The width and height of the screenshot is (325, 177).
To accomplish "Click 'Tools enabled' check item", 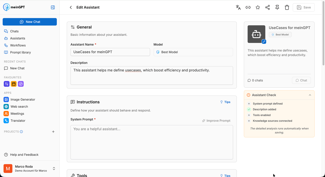I will (259, 115).
